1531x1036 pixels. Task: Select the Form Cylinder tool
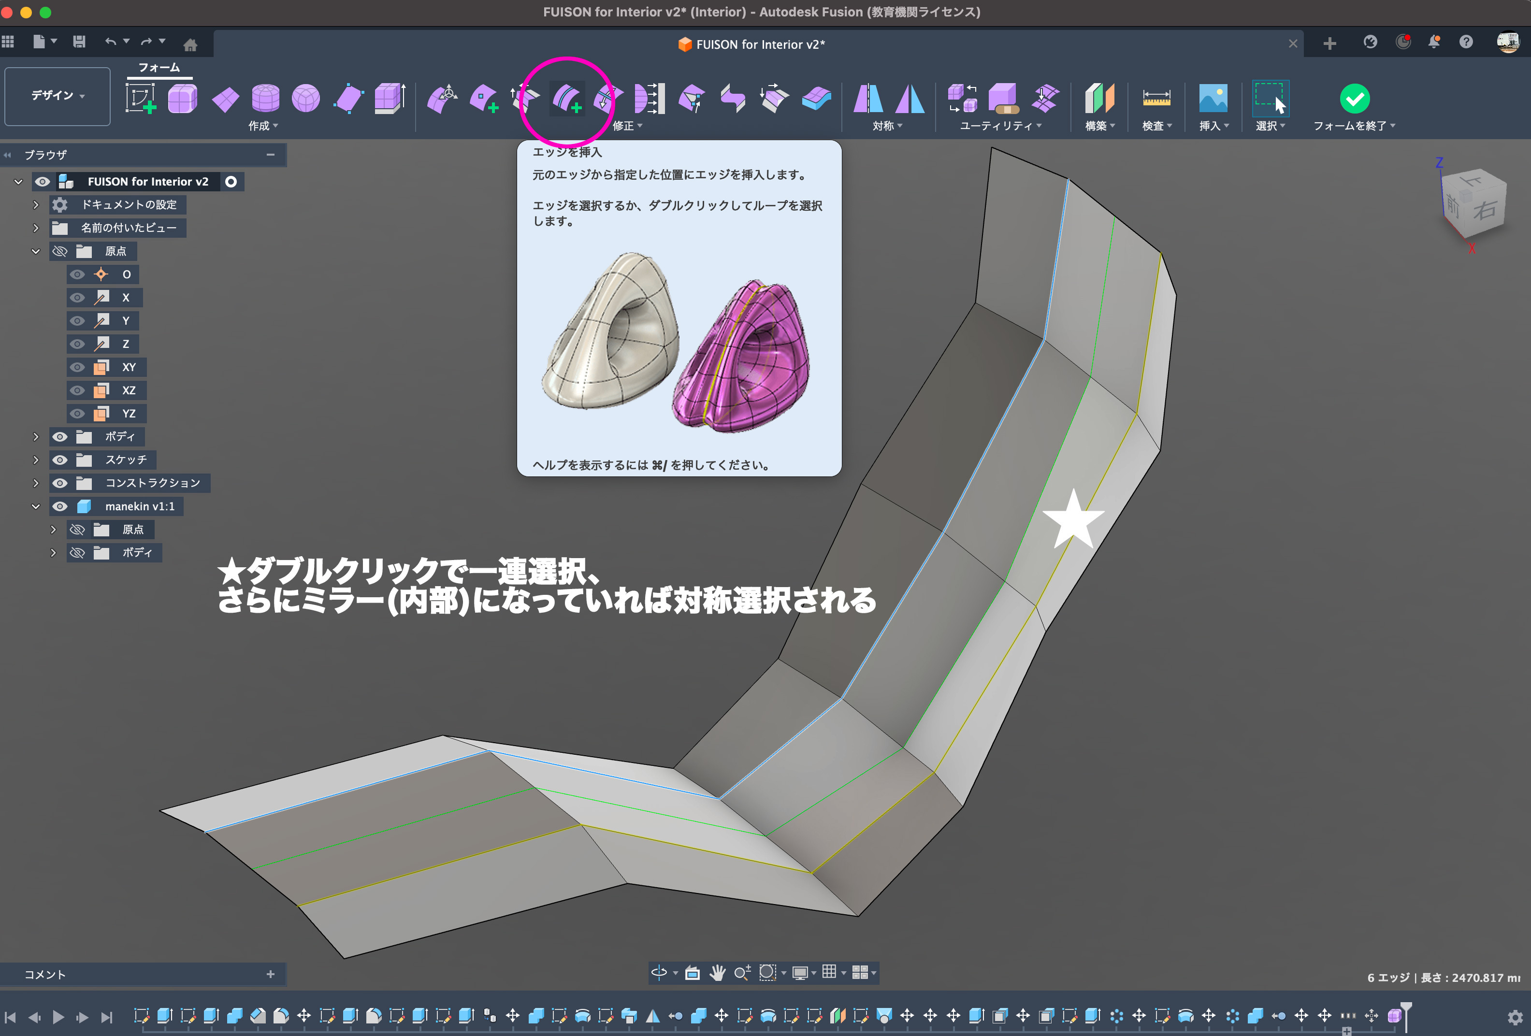(x=265, y=99)
